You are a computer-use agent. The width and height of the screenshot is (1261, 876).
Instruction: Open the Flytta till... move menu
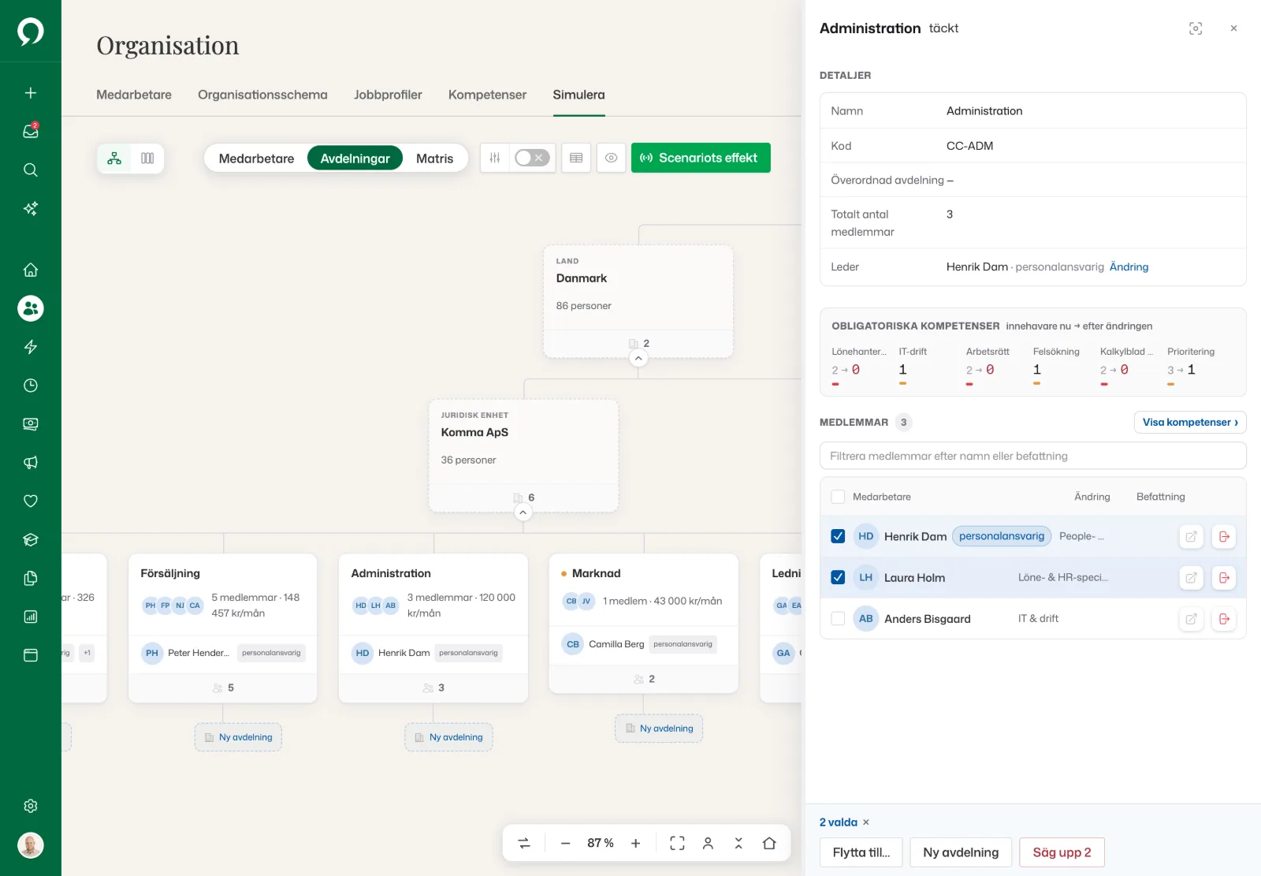(861, 852)
